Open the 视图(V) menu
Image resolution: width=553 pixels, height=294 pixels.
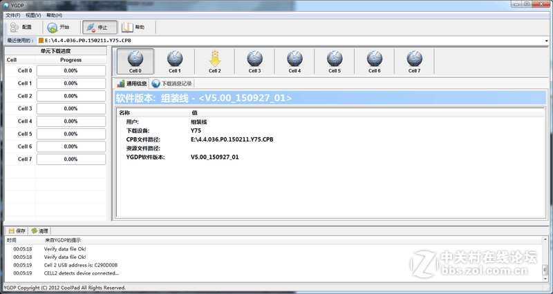(x=33, y=15)
